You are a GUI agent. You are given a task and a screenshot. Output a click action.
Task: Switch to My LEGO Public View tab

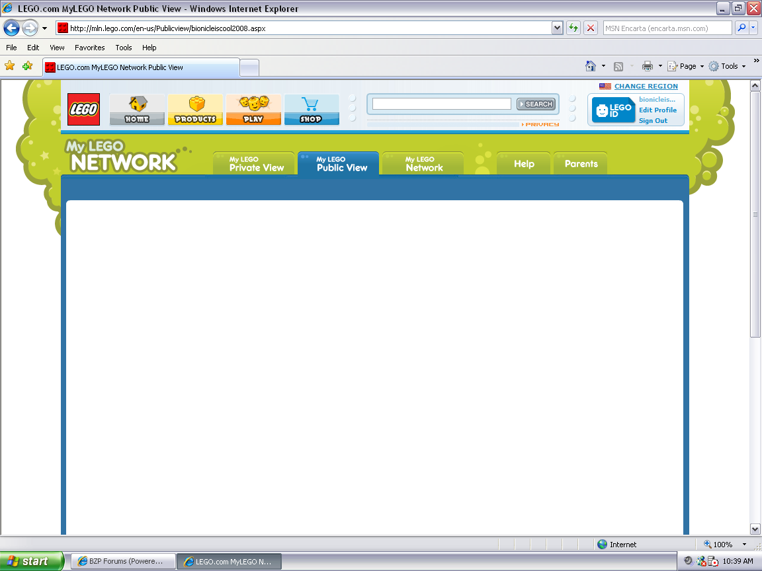(x=338, y=164)
